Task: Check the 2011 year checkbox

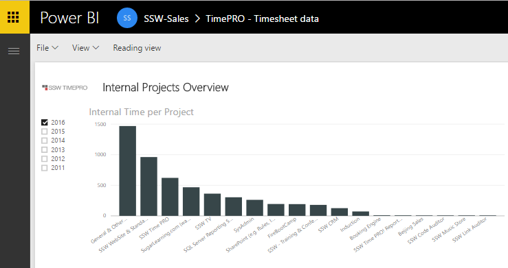Action: tap(45, 168)
